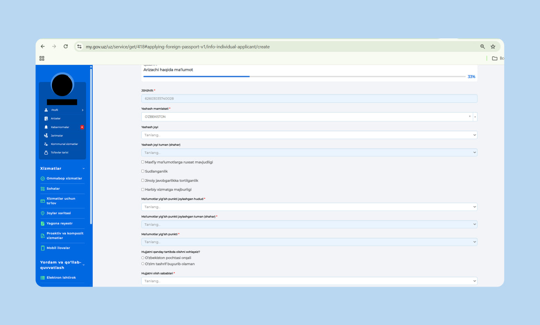Enable the Sudlanganlik checkbox
This screenshot has width=540, height=325.
143,171
